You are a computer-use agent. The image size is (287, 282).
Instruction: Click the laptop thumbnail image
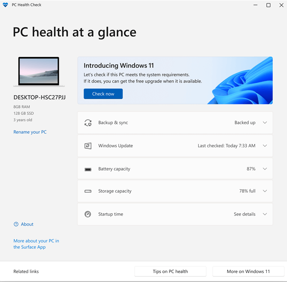pos(39,72)
